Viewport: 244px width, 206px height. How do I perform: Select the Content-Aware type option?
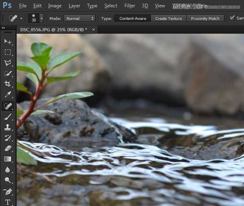[x=133, y=19]
